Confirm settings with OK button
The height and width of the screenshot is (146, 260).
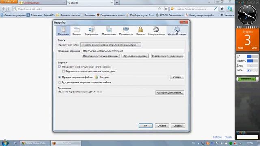[145, 126]
